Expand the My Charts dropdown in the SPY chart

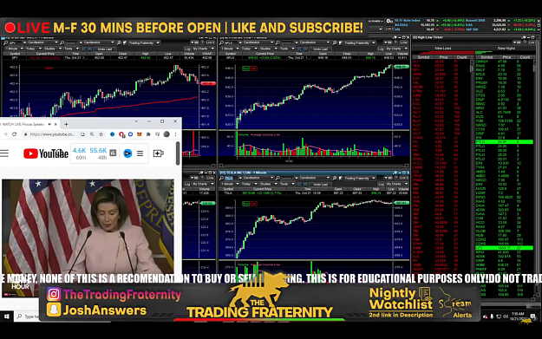pyautogui.click(x=204, y=49)
